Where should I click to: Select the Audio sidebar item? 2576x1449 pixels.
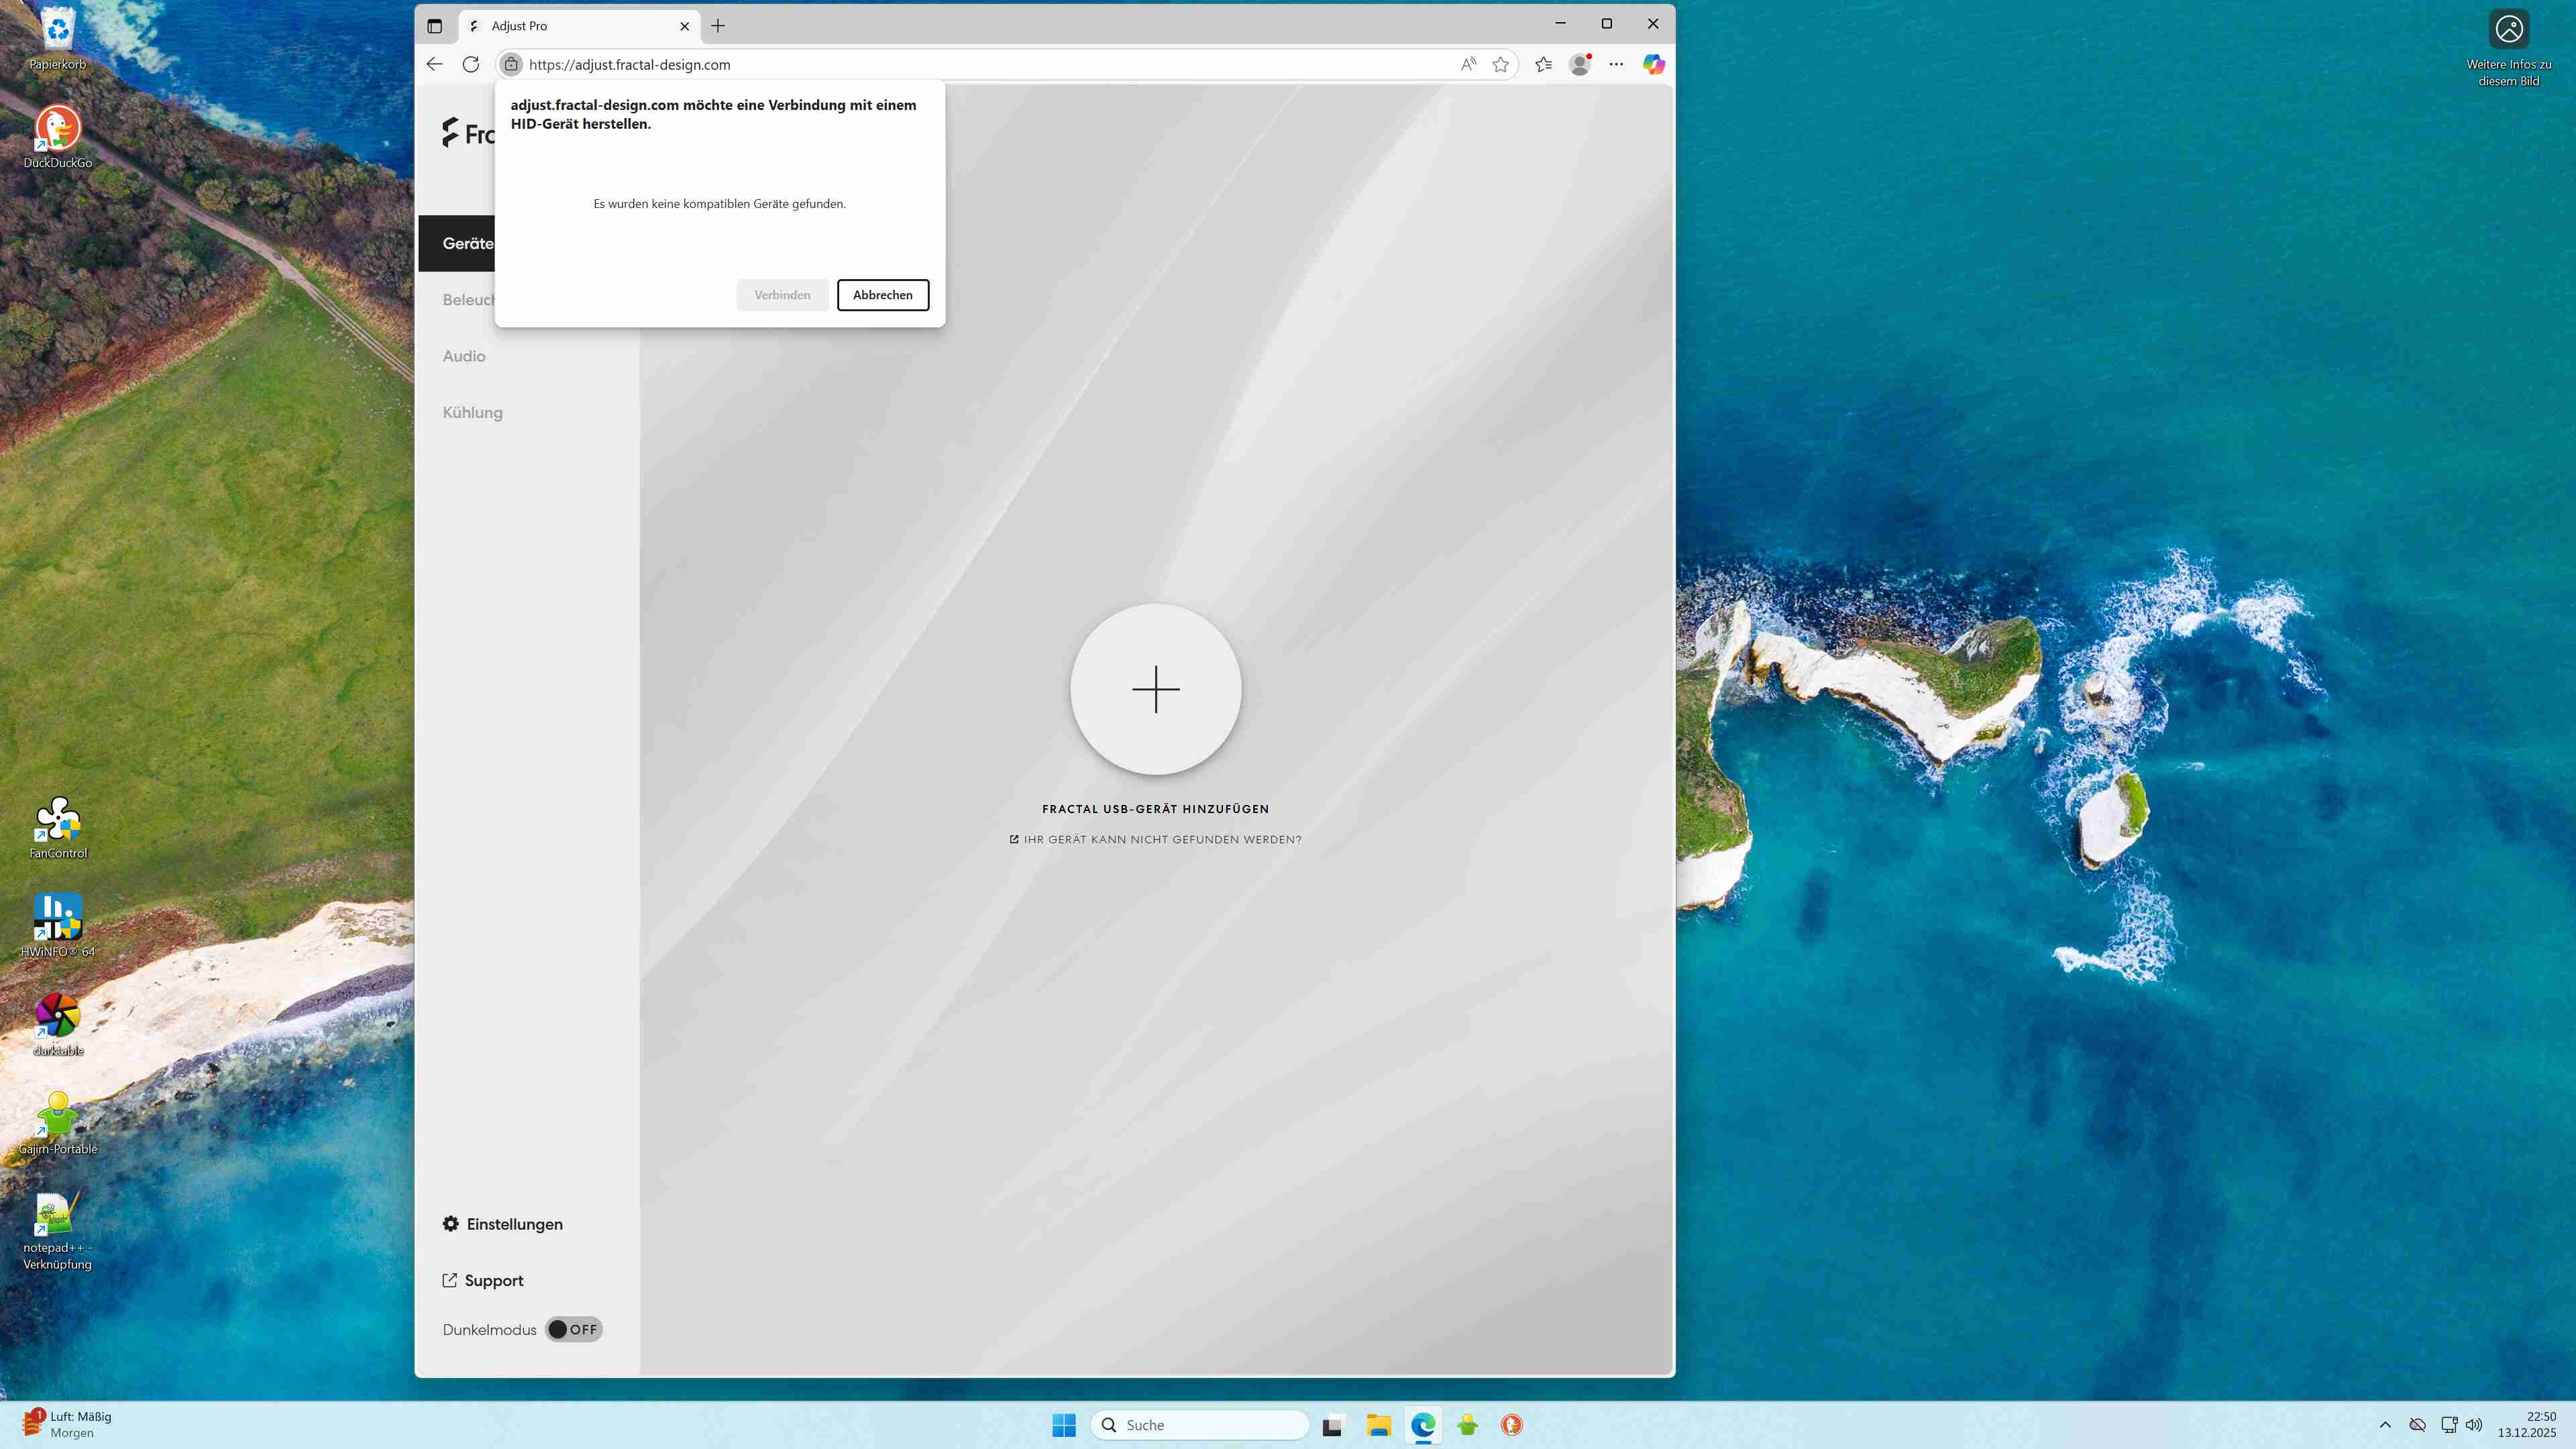point(464,356)
